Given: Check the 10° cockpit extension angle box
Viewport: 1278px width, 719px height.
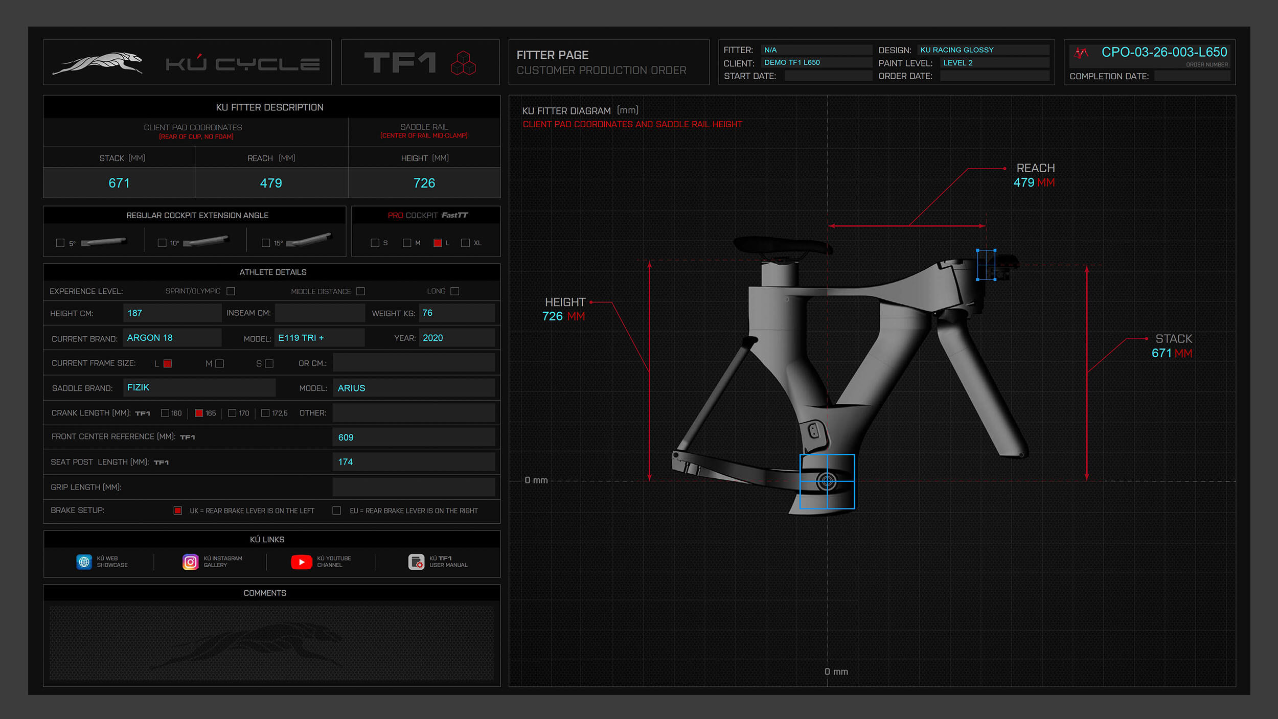Looking at the screenshot, I should tap(162, 243).
